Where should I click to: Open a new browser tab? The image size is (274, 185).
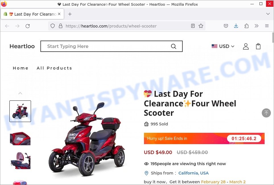click(x=70, y=14)
